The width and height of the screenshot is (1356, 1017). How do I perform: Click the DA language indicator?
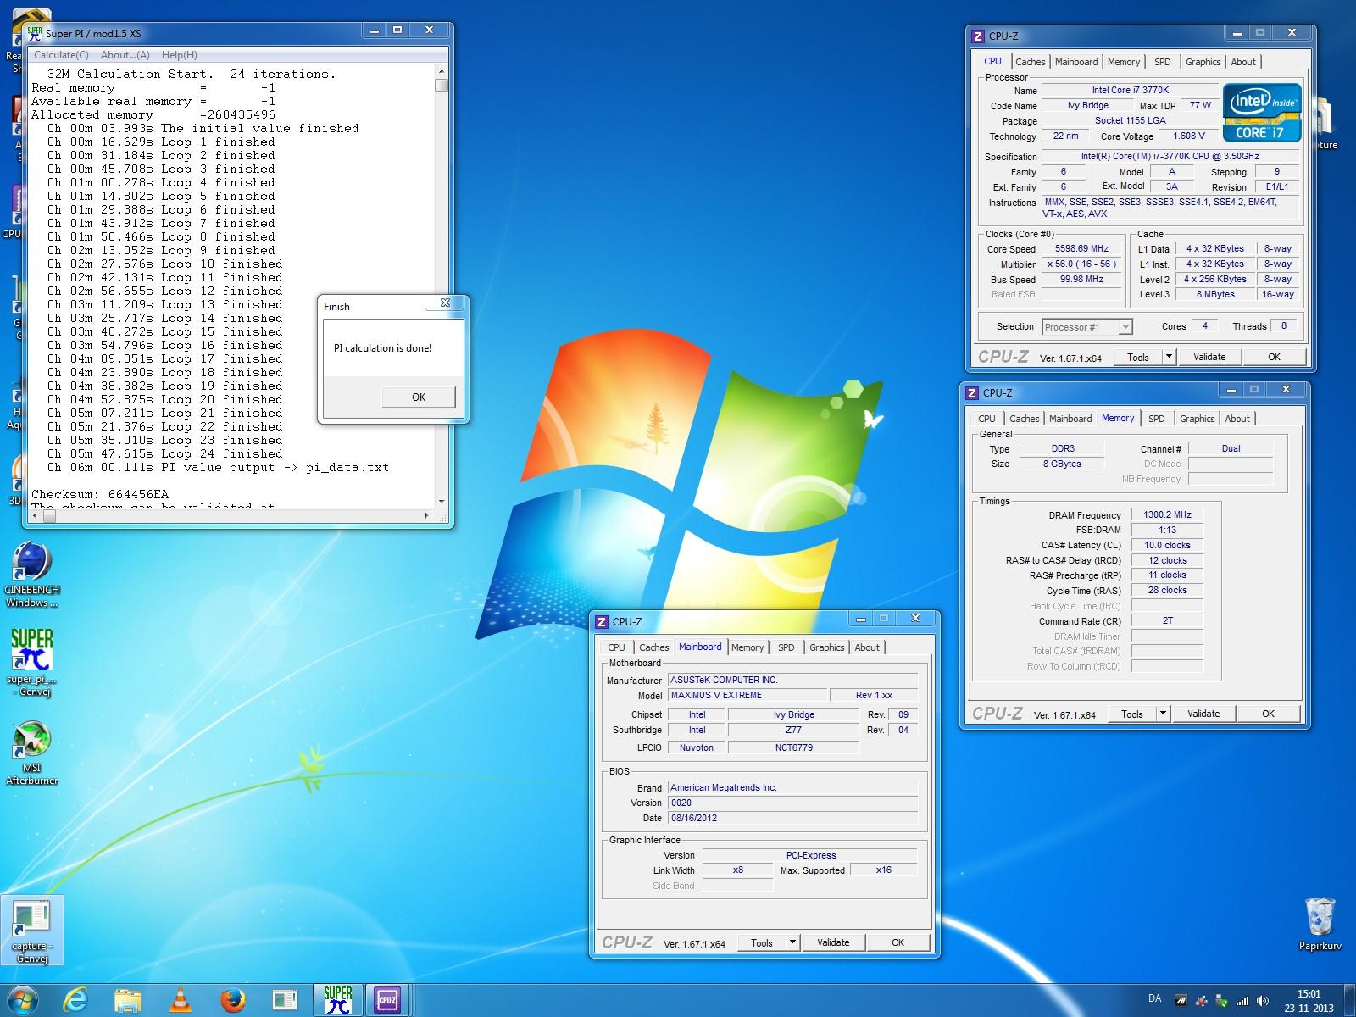tap(1154, 999)
